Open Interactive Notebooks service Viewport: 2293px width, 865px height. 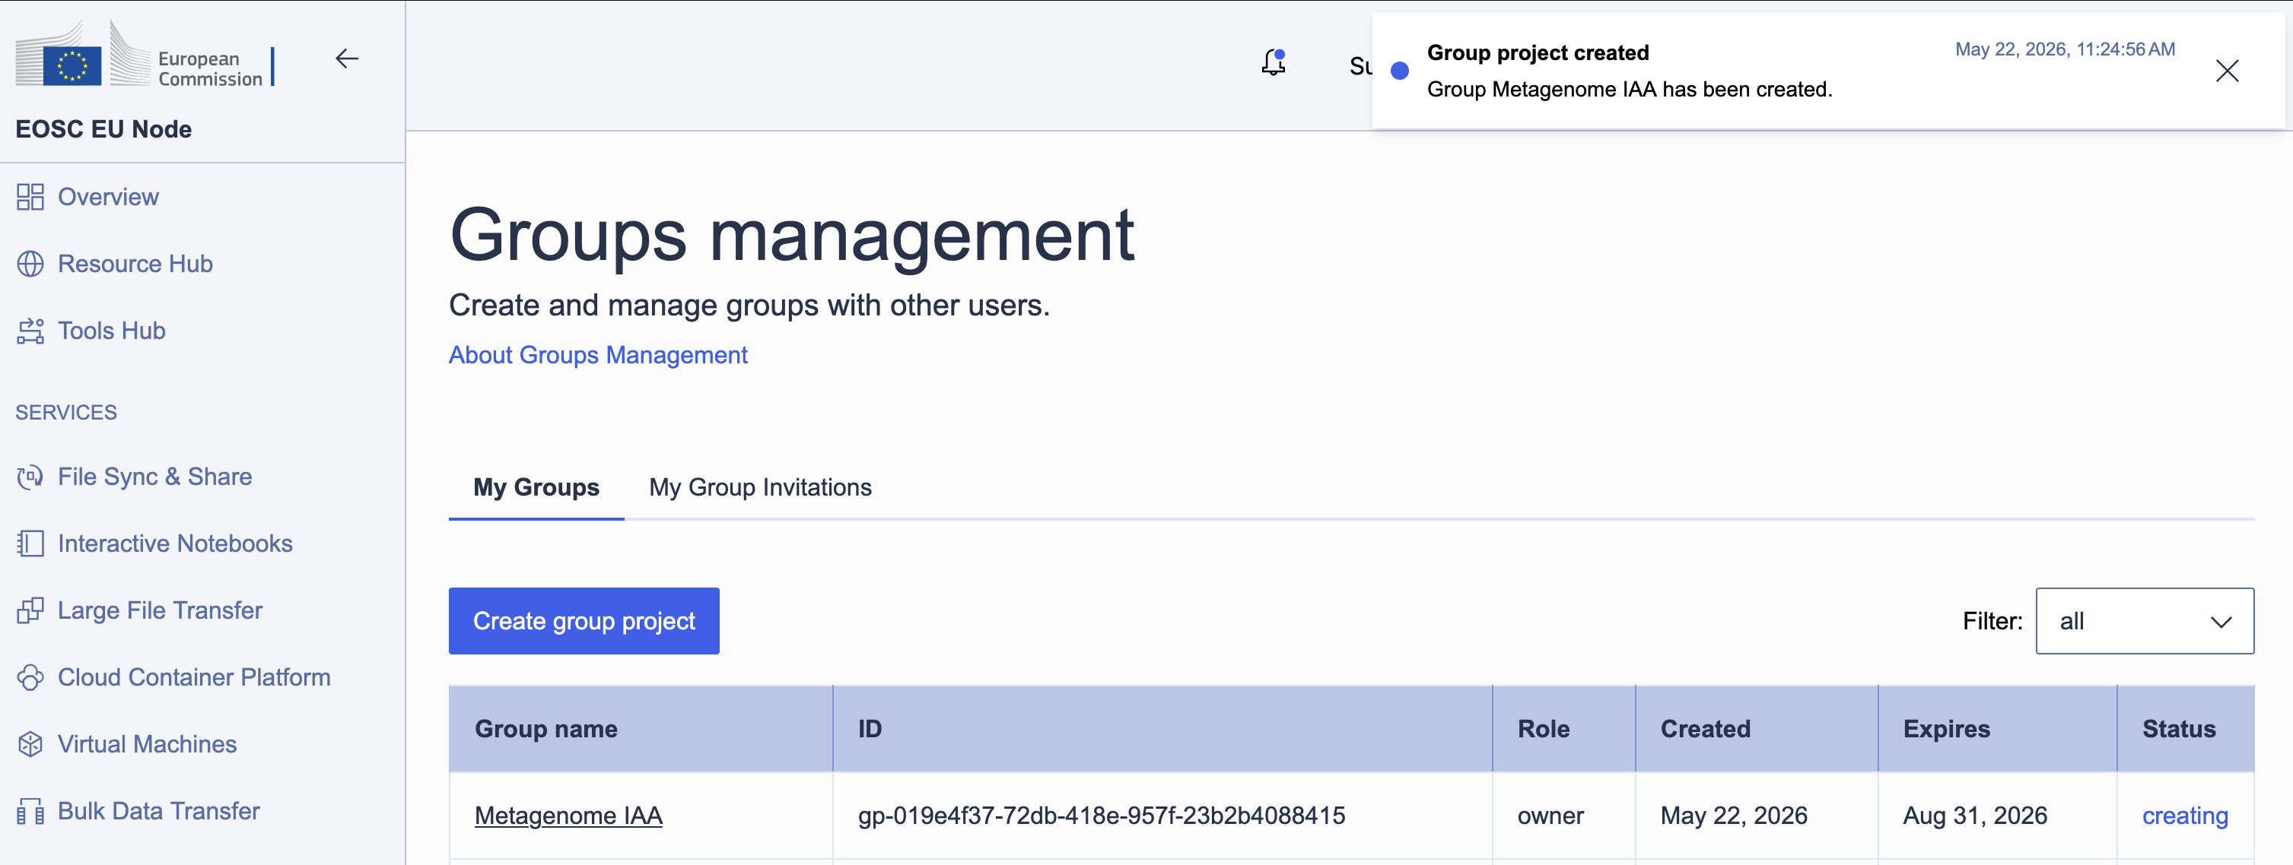point(175,543)
